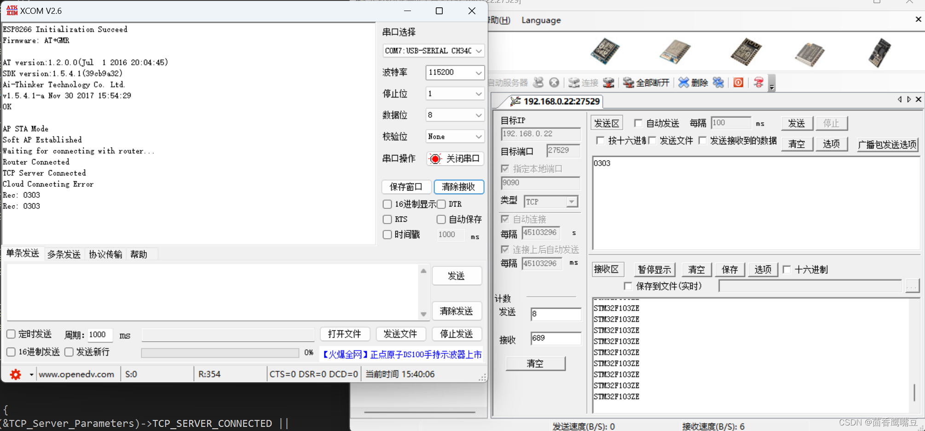Image resolution: width=925 pixels, height=431 pixels.
Task: Click the fifth black ESP-01 module image
Action: click(x=879, y=52)
